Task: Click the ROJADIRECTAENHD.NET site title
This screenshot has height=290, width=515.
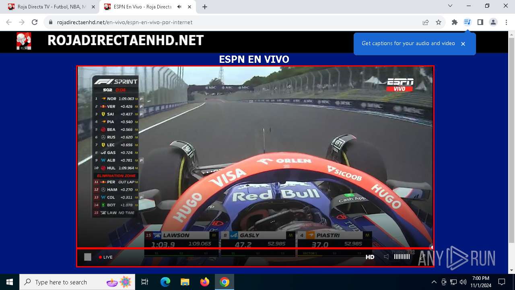Action: [x=126, y=40]
